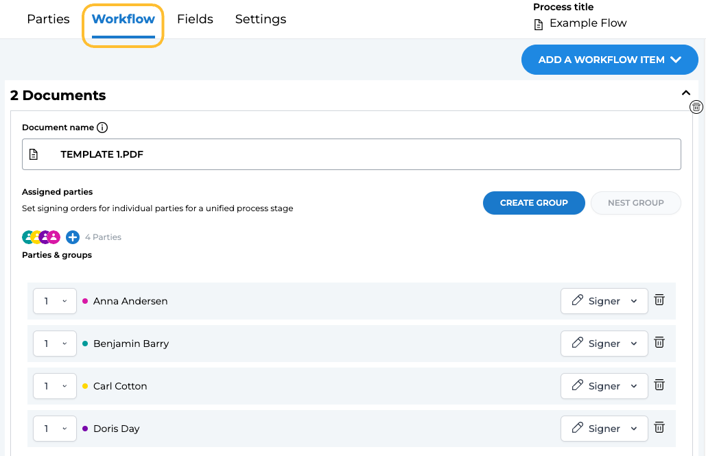The height and width of the screenshot is (456, 706).
Task: Click blue plus icon to add party
Action: click(x=73, y=237)
